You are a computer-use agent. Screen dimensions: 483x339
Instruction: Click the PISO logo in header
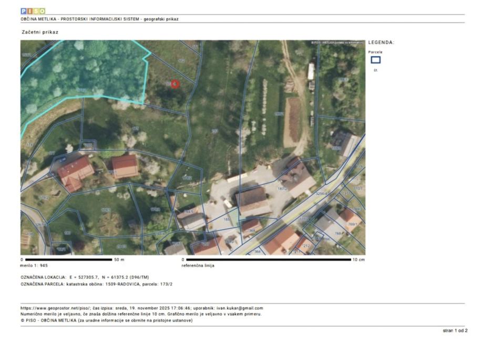(x=33, y=11)
